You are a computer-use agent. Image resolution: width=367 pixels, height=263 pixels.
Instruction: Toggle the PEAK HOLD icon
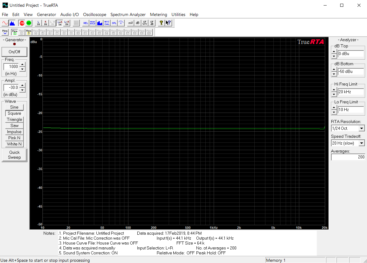(93, 23)
